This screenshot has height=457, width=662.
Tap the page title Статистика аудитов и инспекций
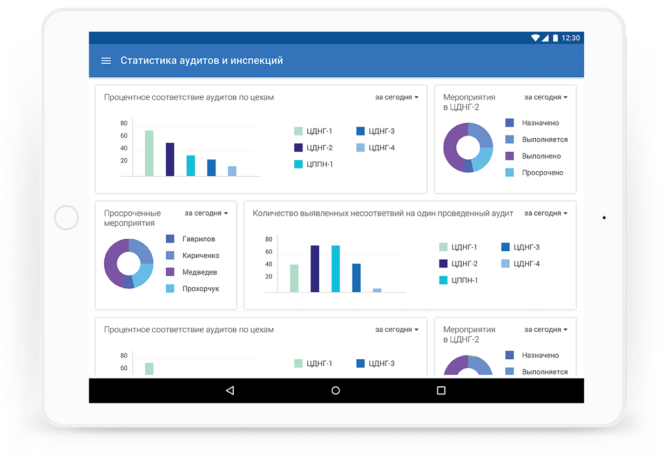pos(201,61)
